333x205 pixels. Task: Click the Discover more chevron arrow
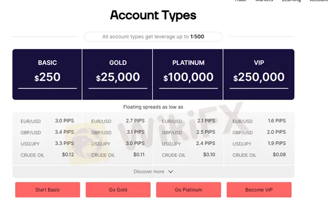(x=171, y=172)
